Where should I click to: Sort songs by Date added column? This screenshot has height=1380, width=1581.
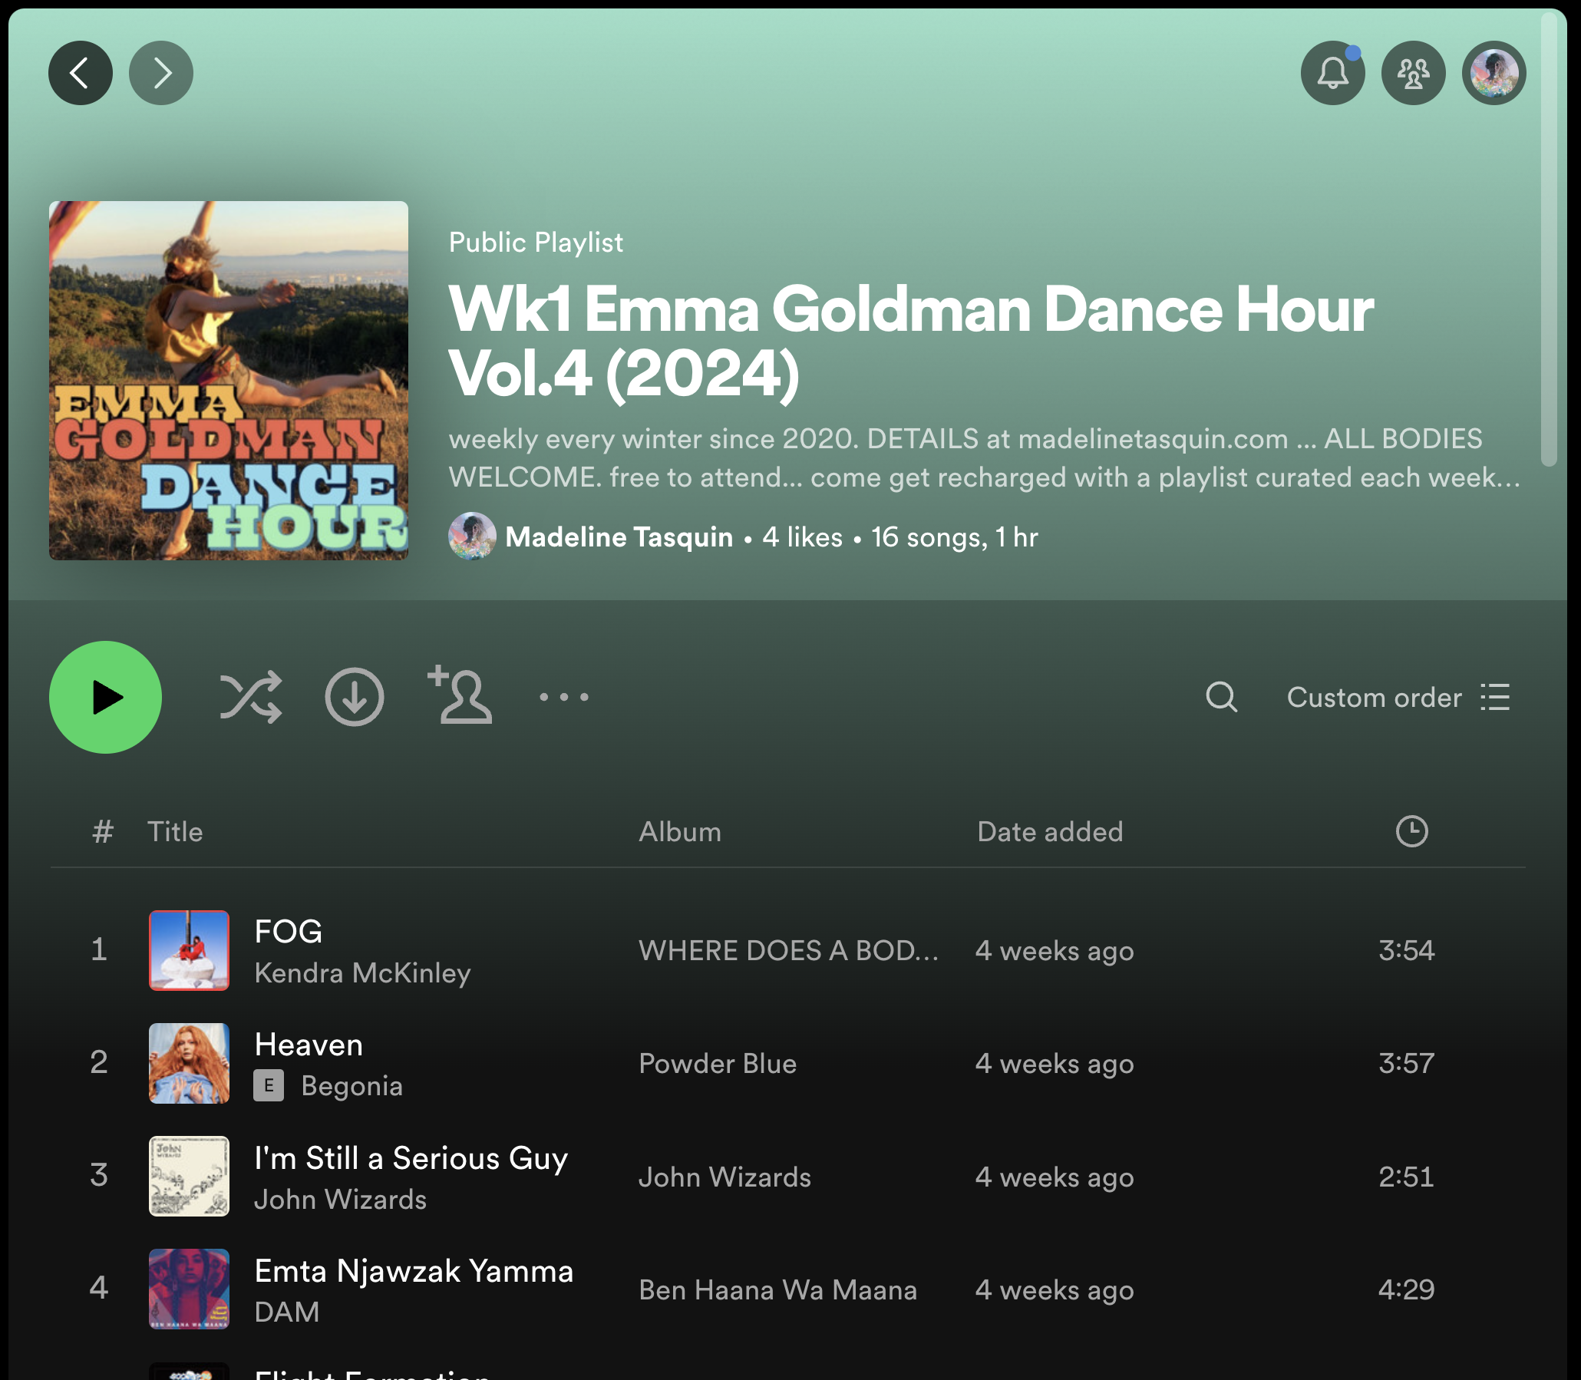coord(1050,831)
